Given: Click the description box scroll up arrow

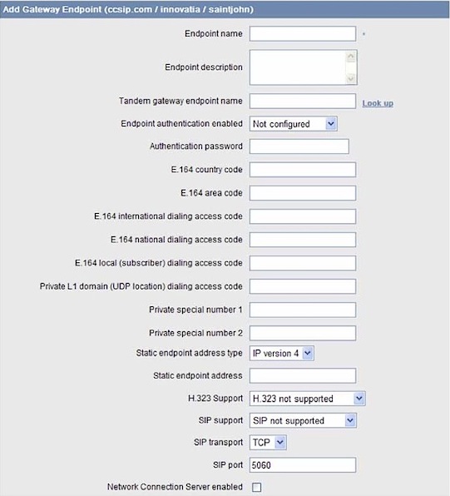Looking at the screenshot, I should click(x=351, y=57).
